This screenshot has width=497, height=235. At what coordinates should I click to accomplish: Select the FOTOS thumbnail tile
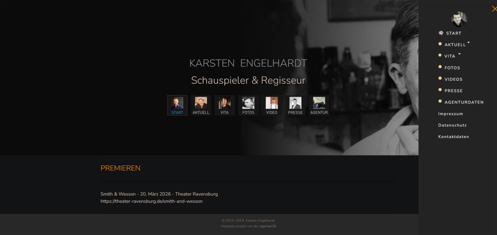point(248,106)
